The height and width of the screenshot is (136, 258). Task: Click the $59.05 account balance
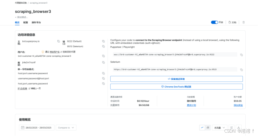tap(238, 101)
